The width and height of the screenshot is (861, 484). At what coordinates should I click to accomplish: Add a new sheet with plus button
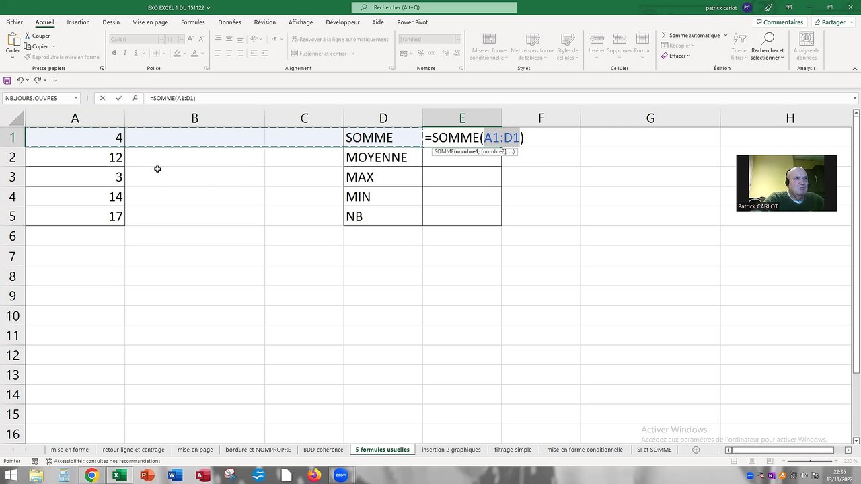pos(696,450)
